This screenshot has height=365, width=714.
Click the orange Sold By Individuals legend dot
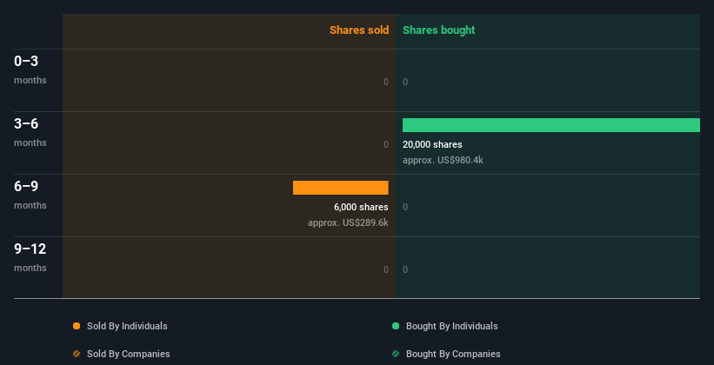77,326
